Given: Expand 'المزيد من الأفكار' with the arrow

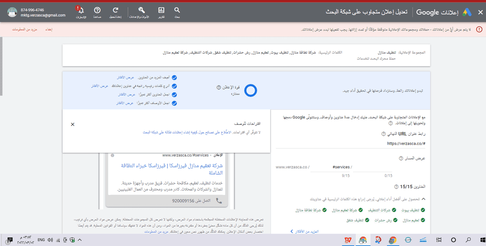Looking at the screenshot, I should coord(291,231).
